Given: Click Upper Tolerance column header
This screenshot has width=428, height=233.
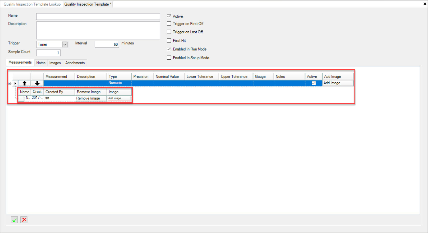Looking at the screenshot, I should coord(236,76).
